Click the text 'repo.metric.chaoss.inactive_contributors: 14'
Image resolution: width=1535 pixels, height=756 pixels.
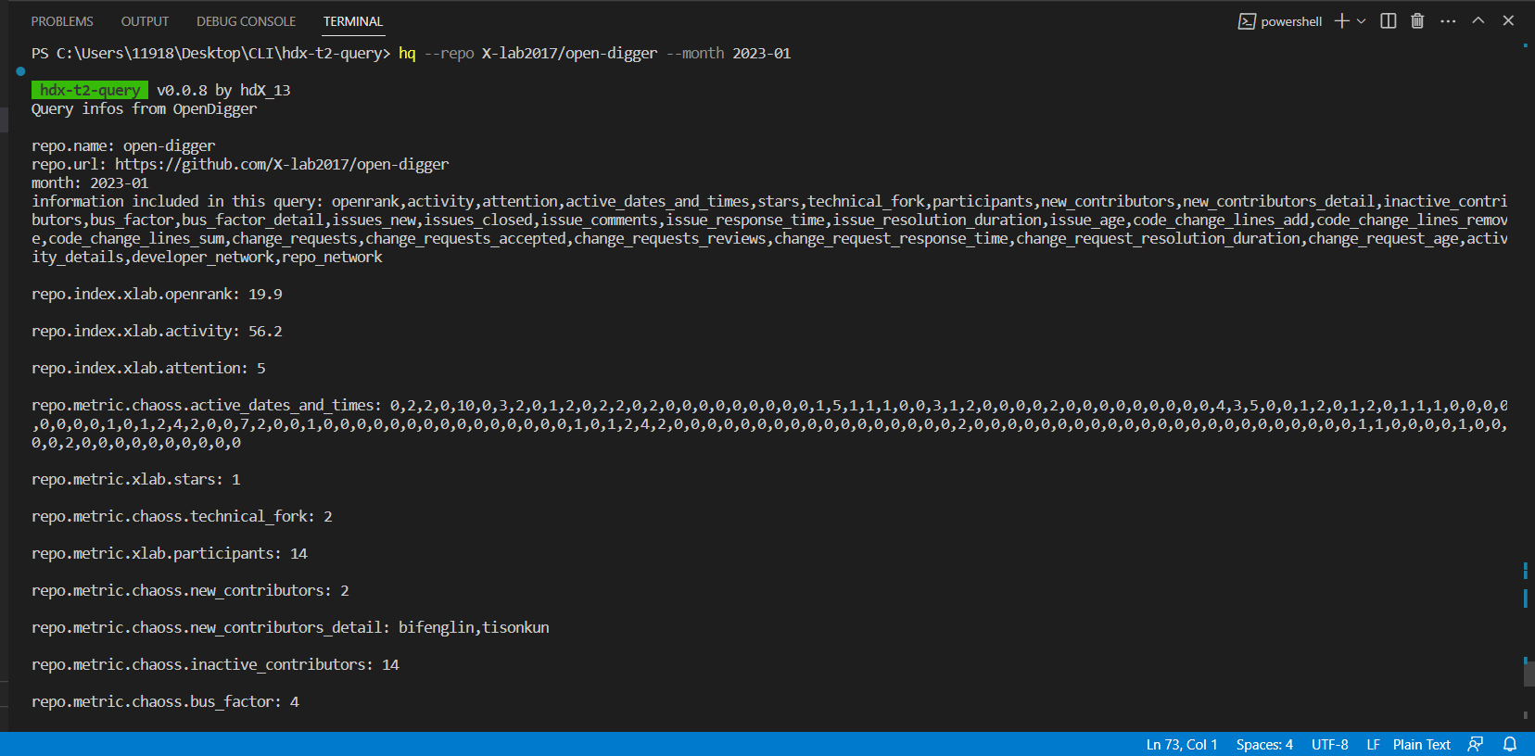pyautogui.click(x=215, y=664)
